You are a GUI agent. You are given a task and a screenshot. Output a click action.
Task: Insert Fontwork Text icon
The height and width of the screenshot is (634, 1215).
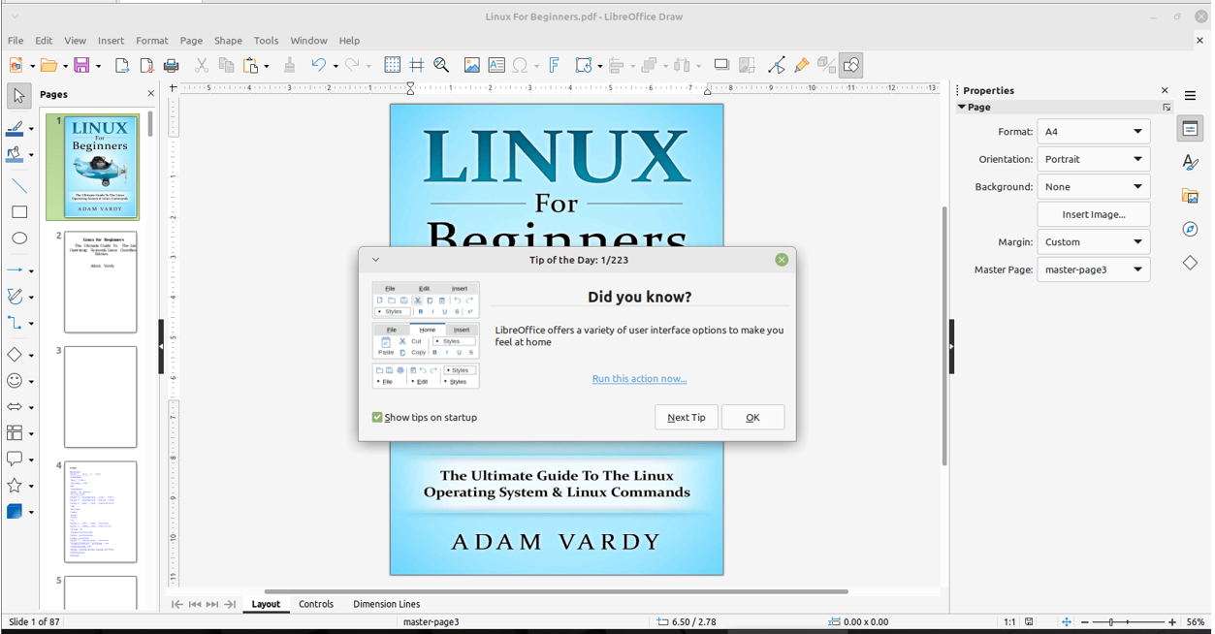pyautogui.click(x=555, y=65)
